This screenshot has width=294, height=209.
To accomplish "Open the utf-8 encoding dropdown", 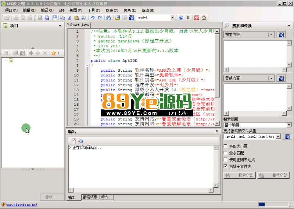I will click(x=172, y=18).
